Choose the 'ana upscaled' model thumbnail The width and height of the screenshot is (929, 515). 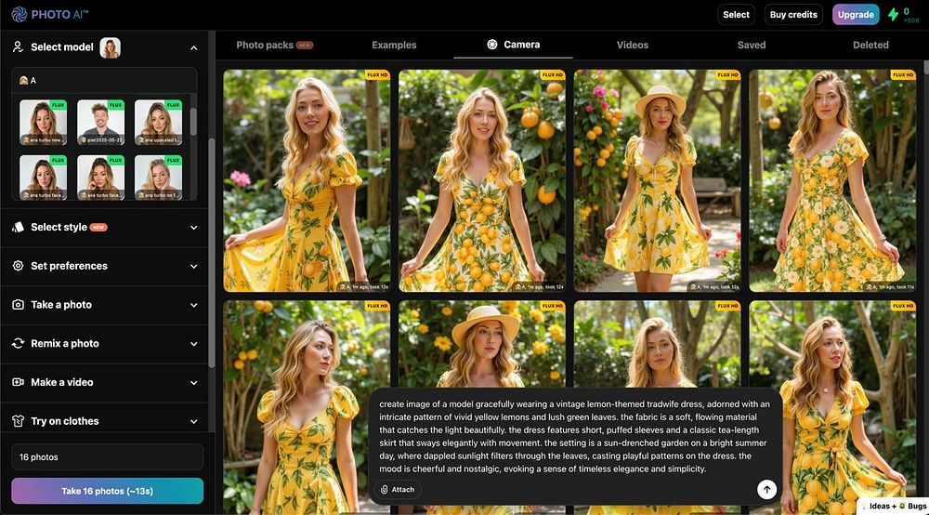pyautogui.click(x=158, y=123)
